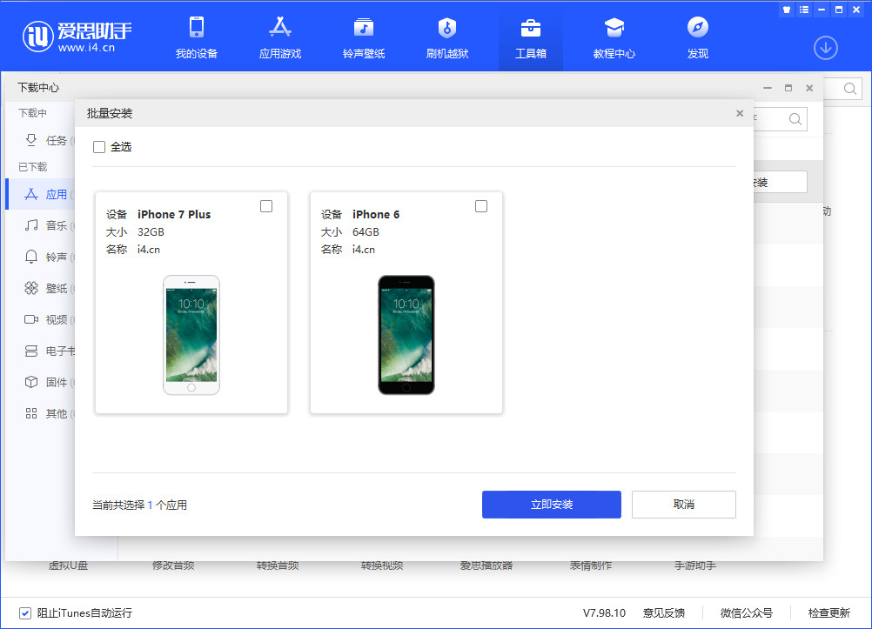Open 工具箱 toolbox tab
The image size is (872, 629).
pos(531,37)
